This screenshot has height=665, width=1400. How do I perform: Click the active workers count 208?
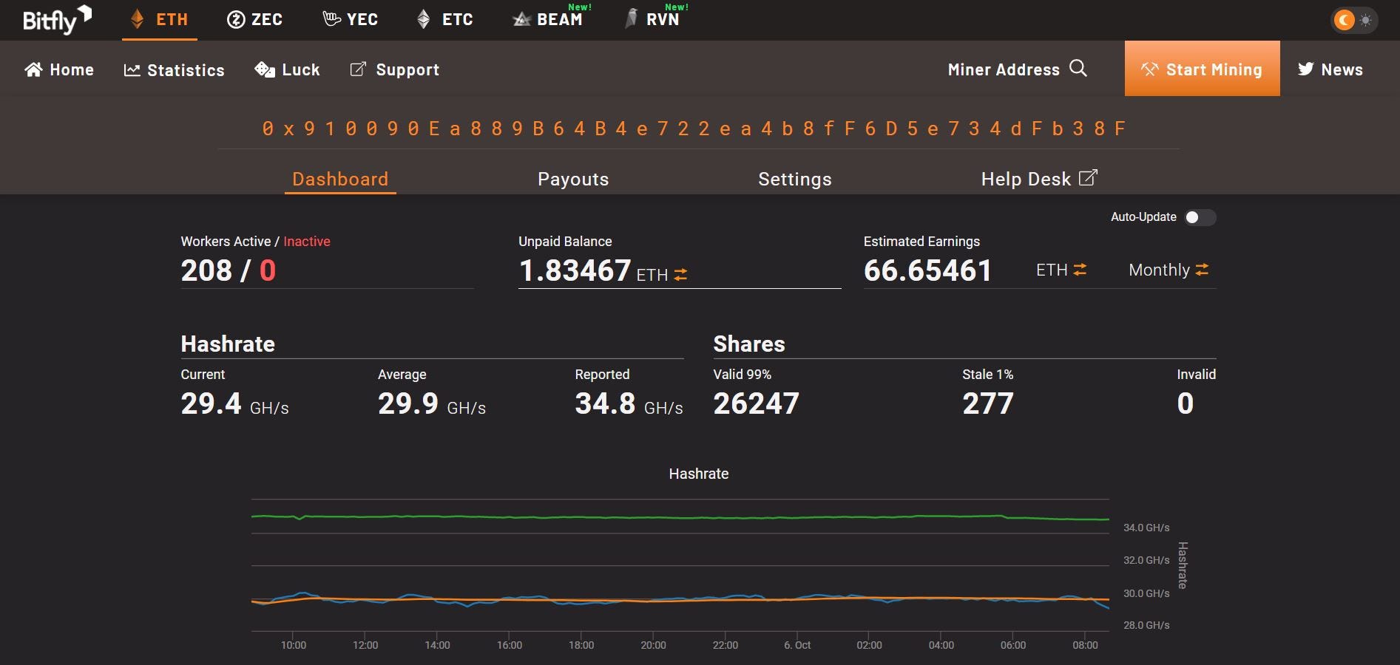tap(206, 270)
